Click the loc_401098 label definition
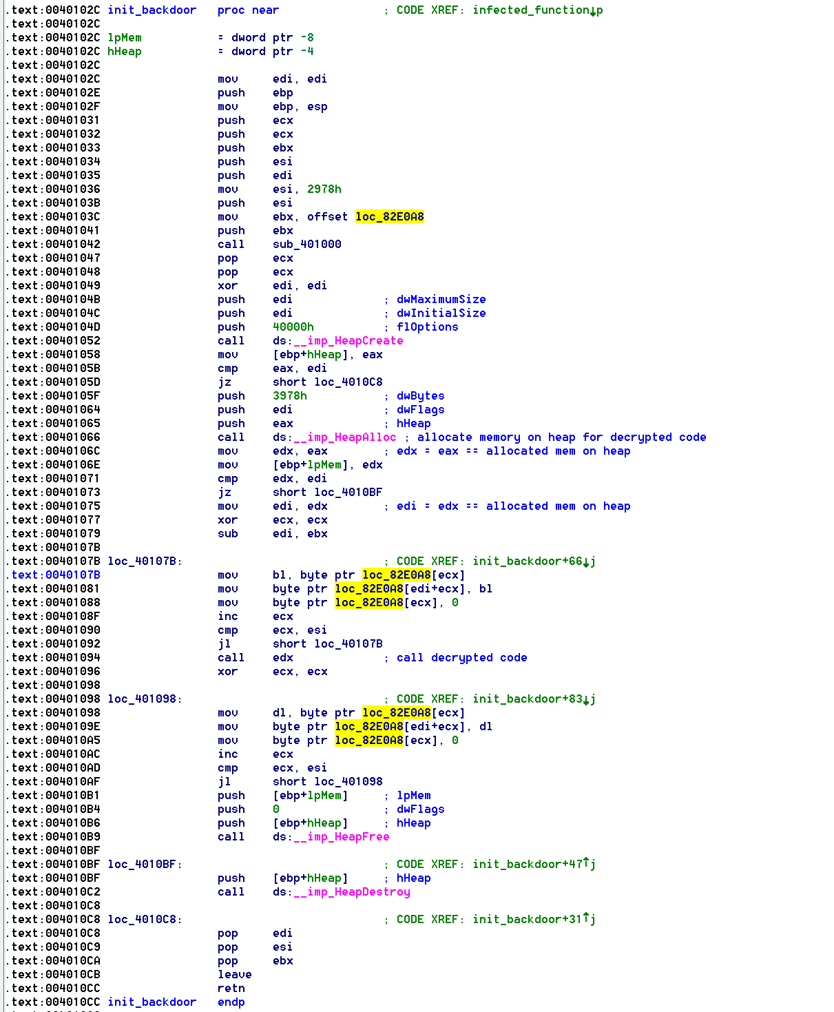The width and height of the screenshot is (834, 1012). coord(145,699)
